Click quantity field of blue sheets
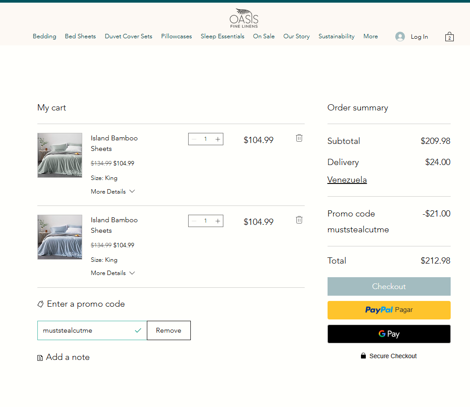Screen dimensions: 470x407 (x=206, y=221)
